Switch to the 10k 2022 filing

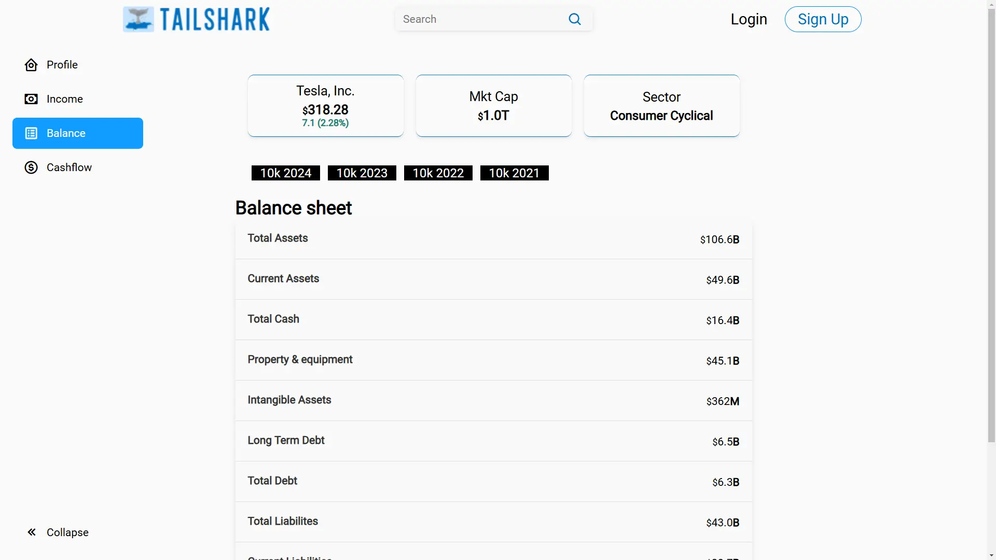tap(438, 173)
